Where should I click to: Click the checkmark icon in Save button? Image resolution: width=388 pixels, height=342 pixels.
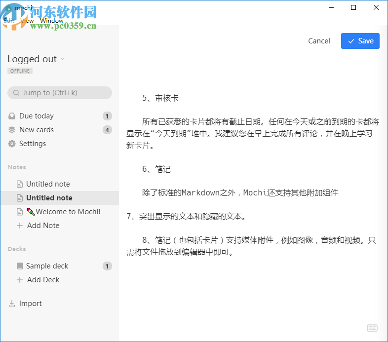pos(351,41)
